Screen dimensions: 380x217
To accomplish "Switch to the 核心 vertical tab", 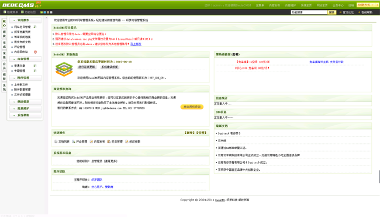I will point(4,23).
